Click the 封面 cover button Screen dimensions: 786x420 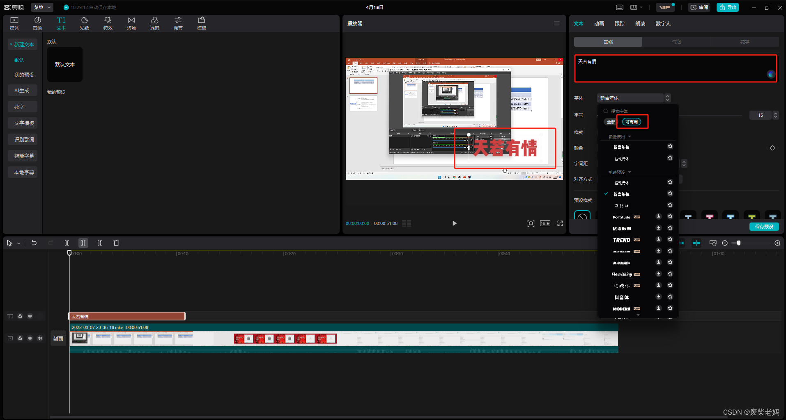(58, 338)
